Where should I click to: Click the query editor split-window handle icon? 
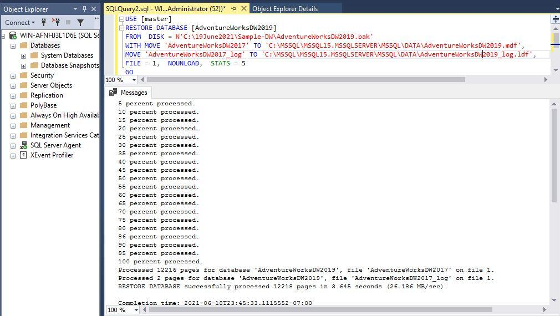click(556, 19)
